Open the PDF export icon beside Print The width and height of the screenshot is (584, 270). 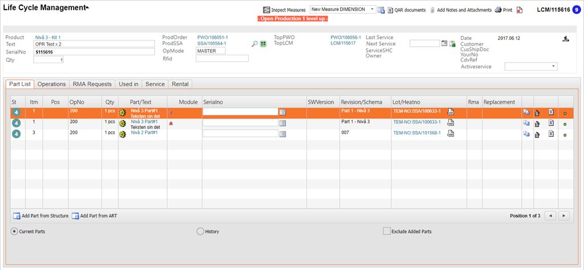tap(520, 10)
